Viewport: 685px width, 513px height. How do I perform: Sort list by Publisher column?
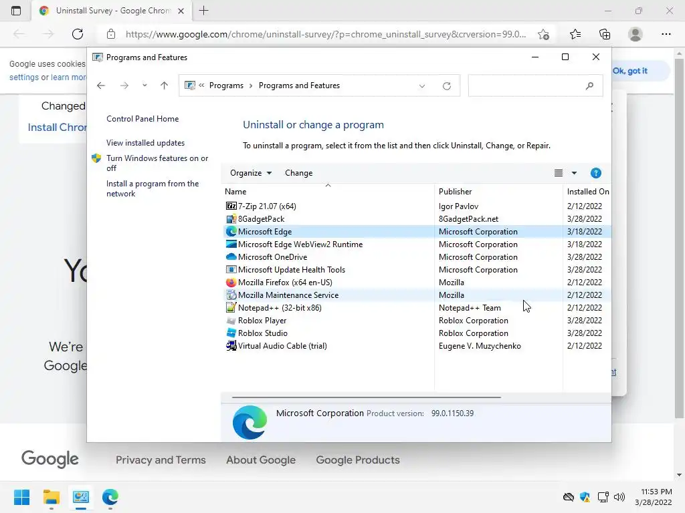(x=498, y=192)
